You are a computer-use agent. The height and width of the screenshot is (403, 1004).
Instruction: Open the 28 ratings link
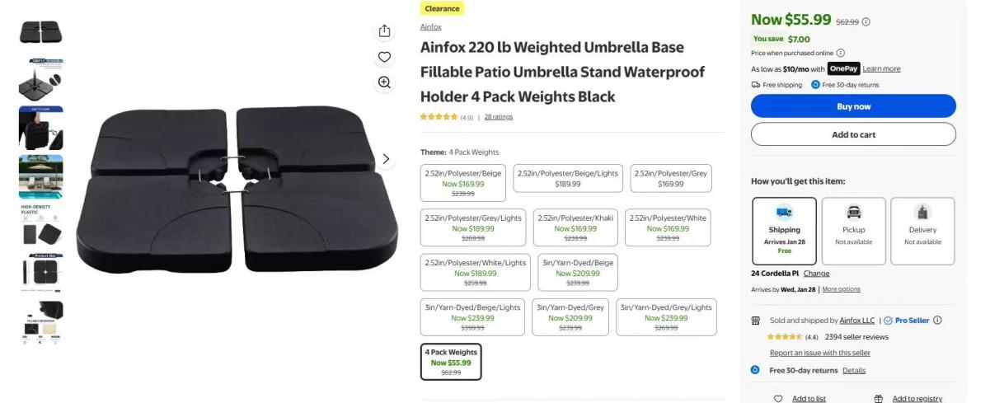coord(498,117)
